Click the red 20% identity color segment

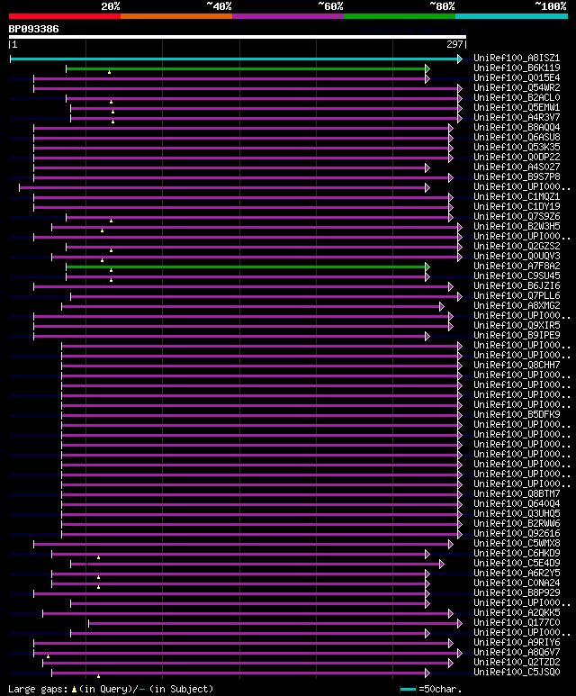click(x=65, y=16)
